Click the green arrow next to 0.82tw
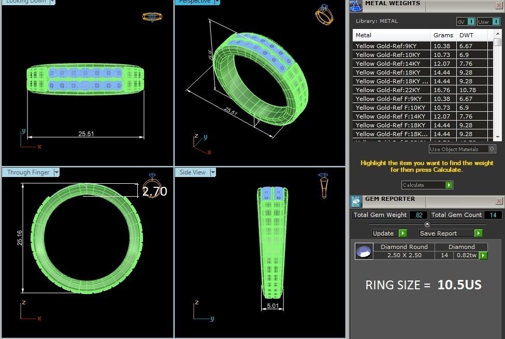 tap(483, 255)
